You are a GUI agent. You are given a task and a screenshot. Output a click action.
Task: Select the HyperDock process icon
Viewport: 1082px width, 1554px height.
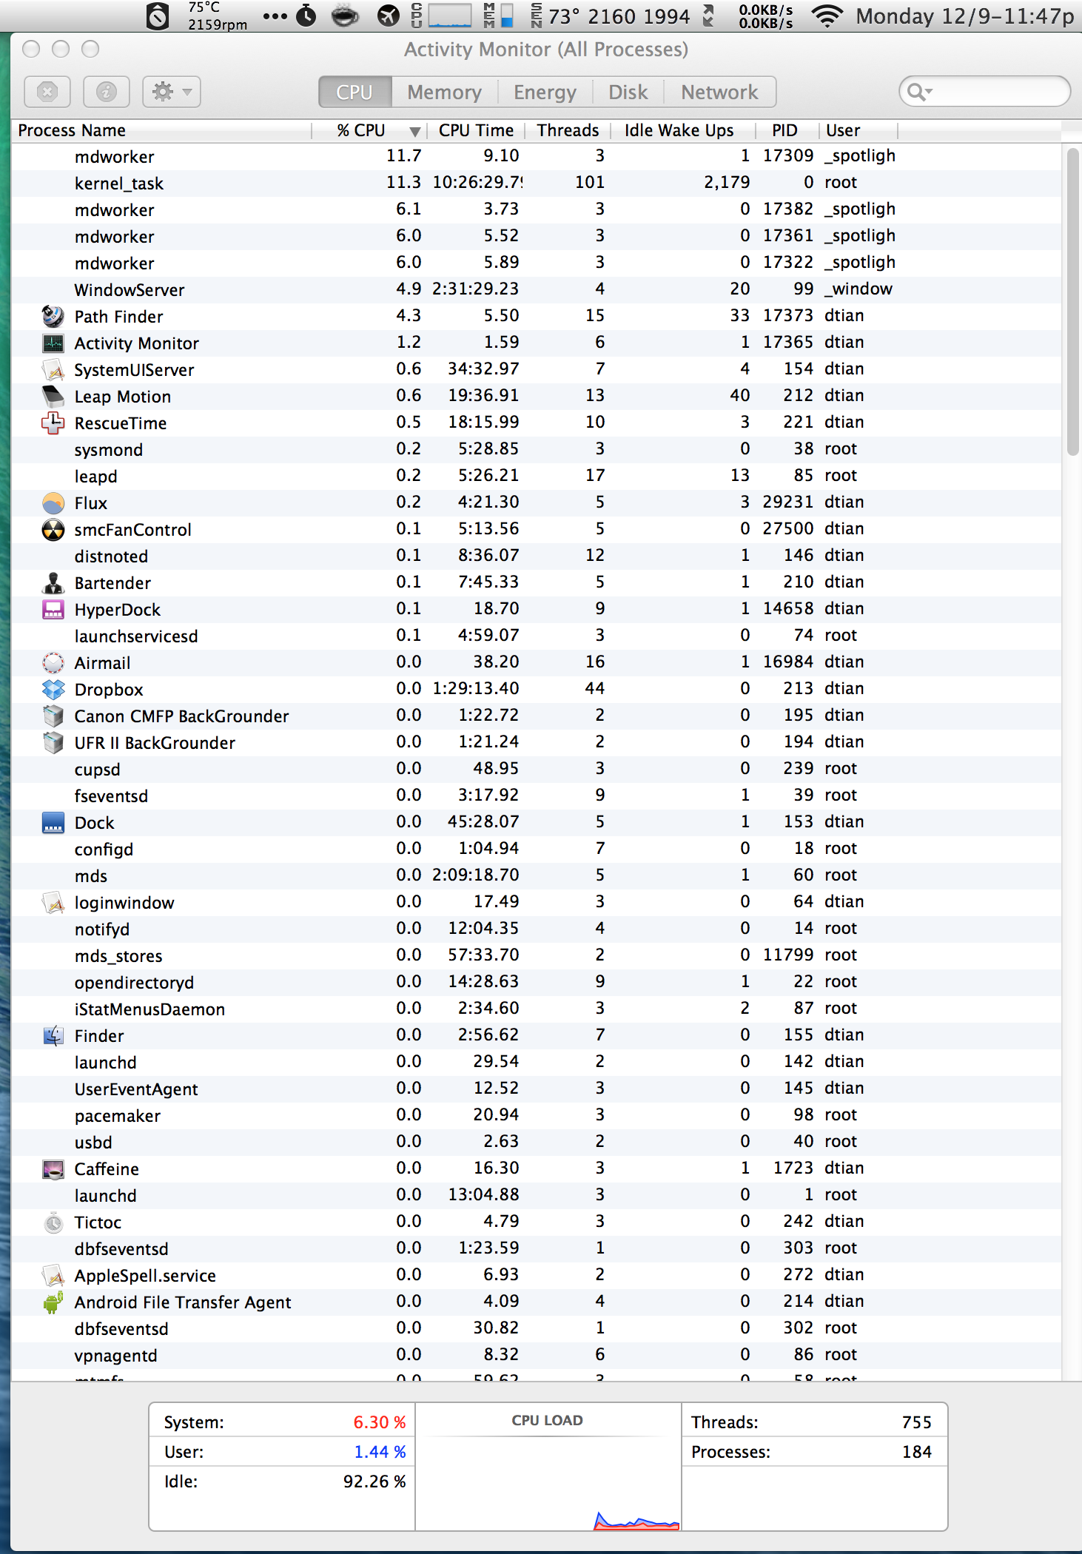pyautogui.click(x=53, y=610)
